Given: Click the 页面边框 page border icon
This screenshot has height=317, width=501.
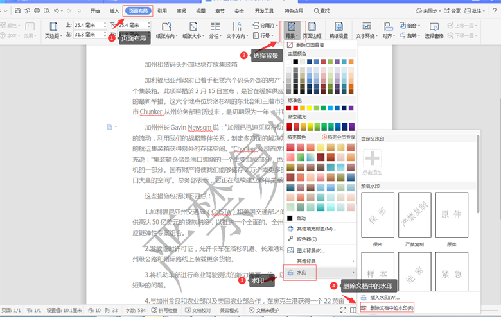Looking at the screenshot, I should [313, 30].
